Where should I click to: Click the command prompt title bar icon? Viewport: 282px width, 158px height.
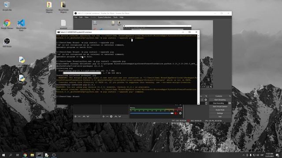pyautogui.click(x=59, y=32)
